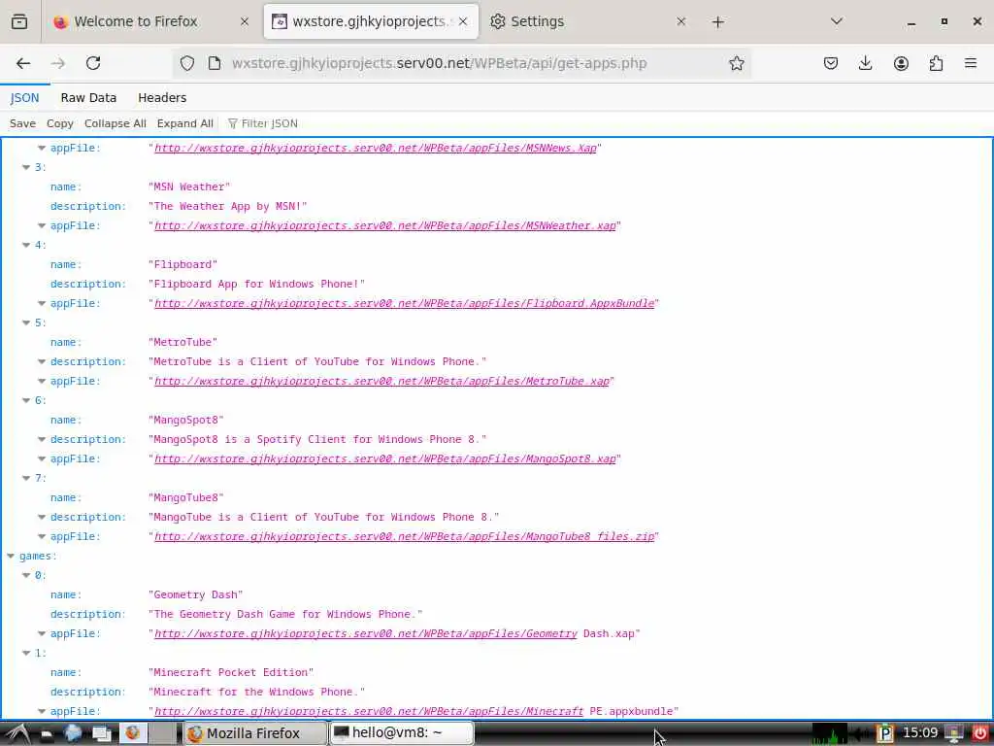
Task: Collapse JSON node 4
Action: point(26,245)
